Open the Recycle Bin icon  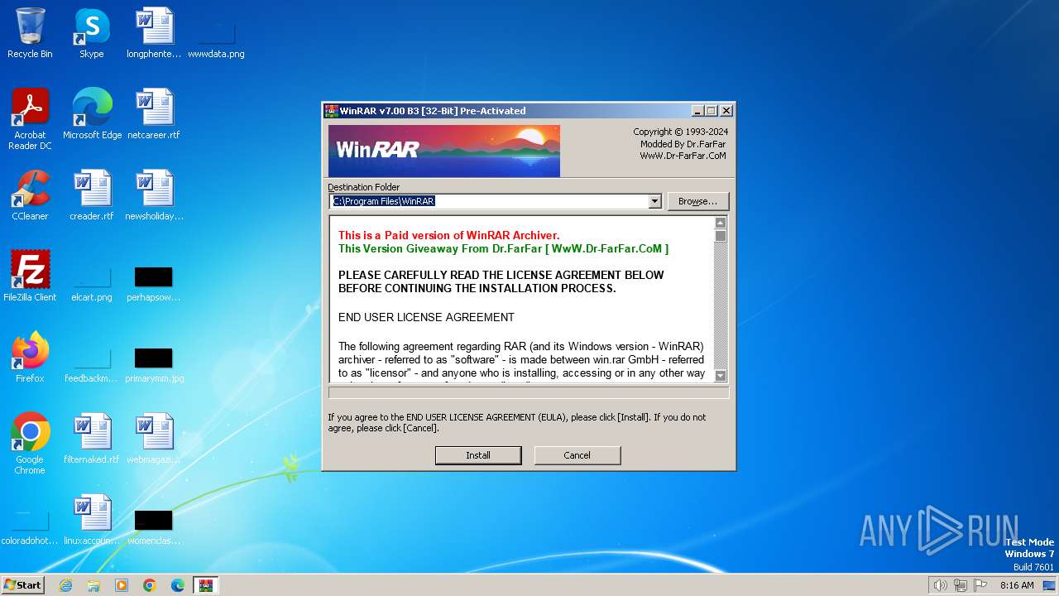tap(30, 33)
